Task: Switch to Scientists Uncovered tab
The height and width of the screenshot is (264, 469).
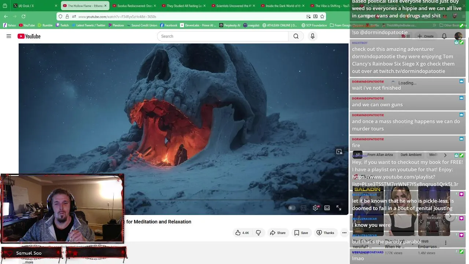Action: point(233,6)
